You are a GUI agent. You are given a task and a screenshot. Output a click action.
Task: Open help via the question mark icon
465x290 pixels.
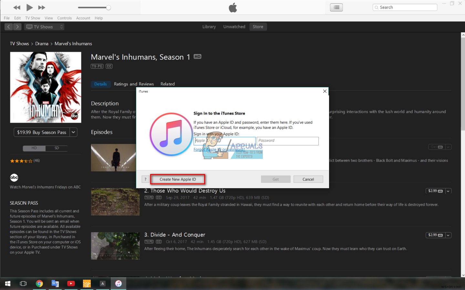tap(145, 179)
